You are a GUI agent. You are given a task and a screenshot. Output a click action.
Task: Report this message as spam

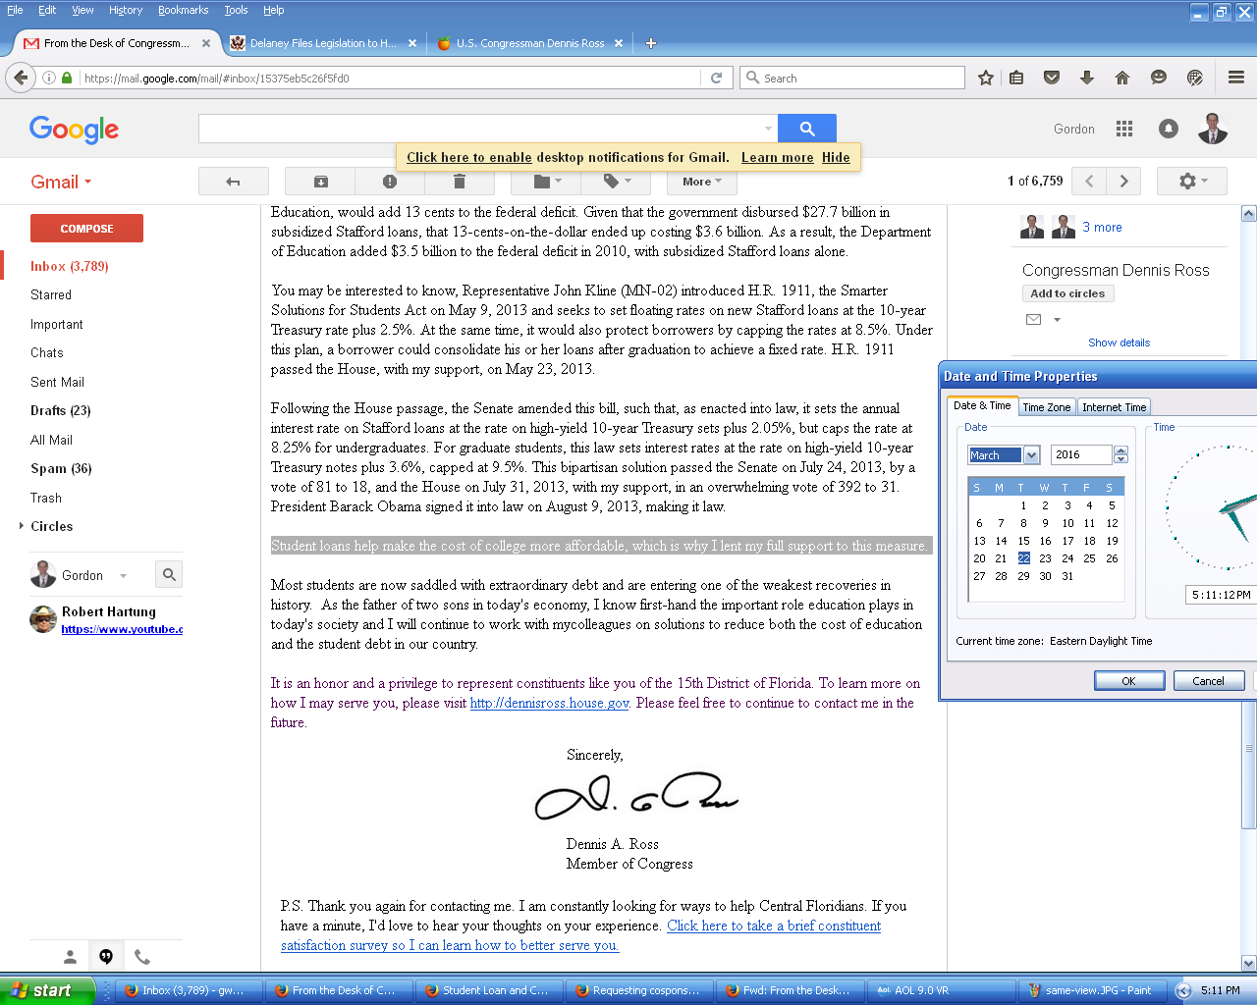click(x=390, y=182)
